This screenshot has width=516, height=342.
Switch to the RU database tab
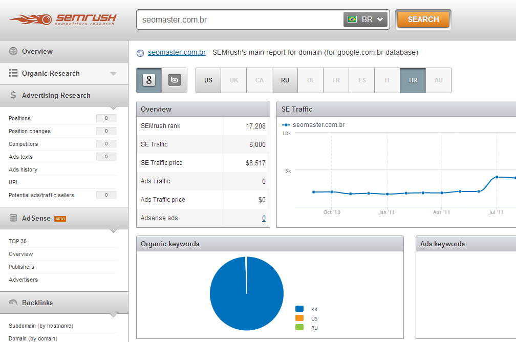285,80
